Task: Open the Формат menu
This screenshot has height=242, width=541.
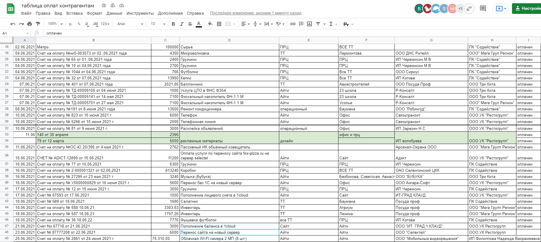Action: 94,13
